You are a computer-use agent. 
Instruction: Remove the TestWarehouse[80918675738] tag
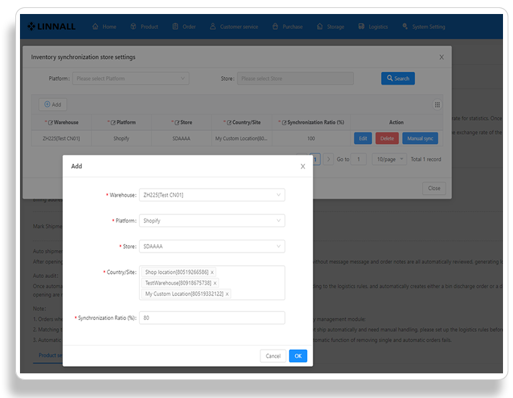[x=215, y=283]
